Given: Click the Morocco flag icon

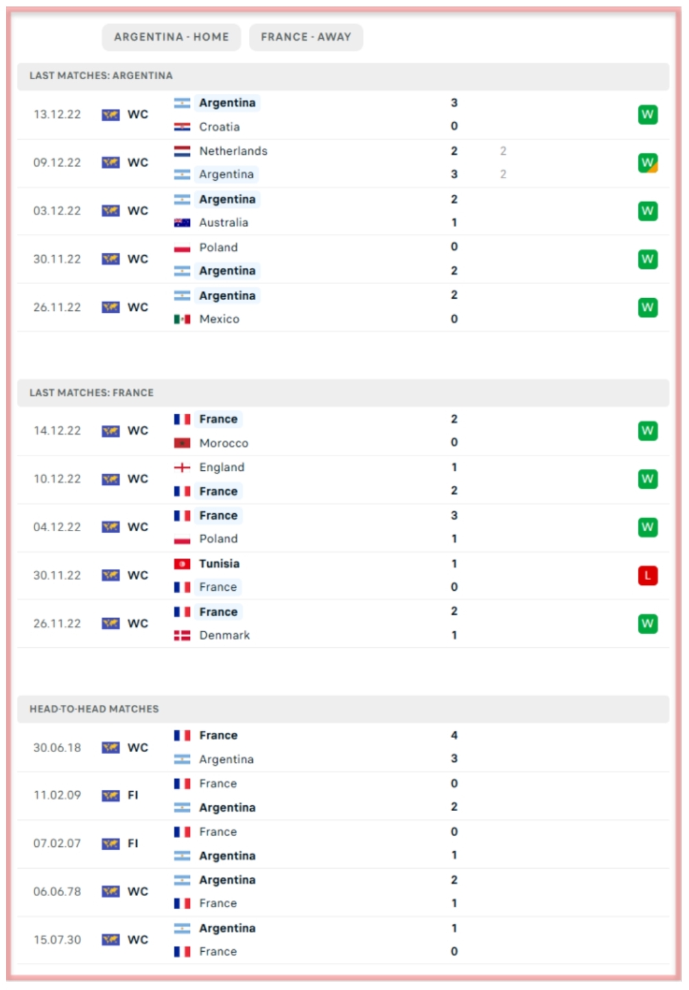Looking at the screenshot, I should pos(182,443).
